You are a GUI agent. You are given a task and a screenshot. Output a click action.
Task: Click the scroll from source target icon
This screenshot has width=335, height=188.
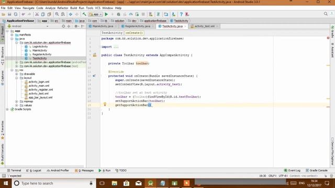pyautogui.click(x=63, y=26)
